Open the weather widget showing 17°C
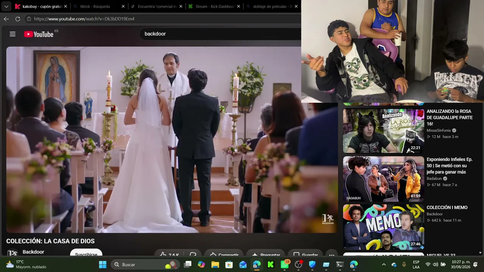The height and width of the screenshot is (272, 484). click(26, 264)
